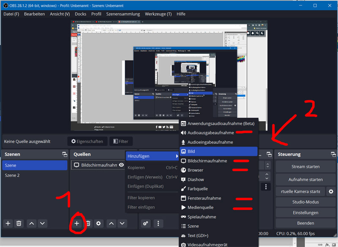Add a Browser source
338x247 pixels.
(218, 170)
